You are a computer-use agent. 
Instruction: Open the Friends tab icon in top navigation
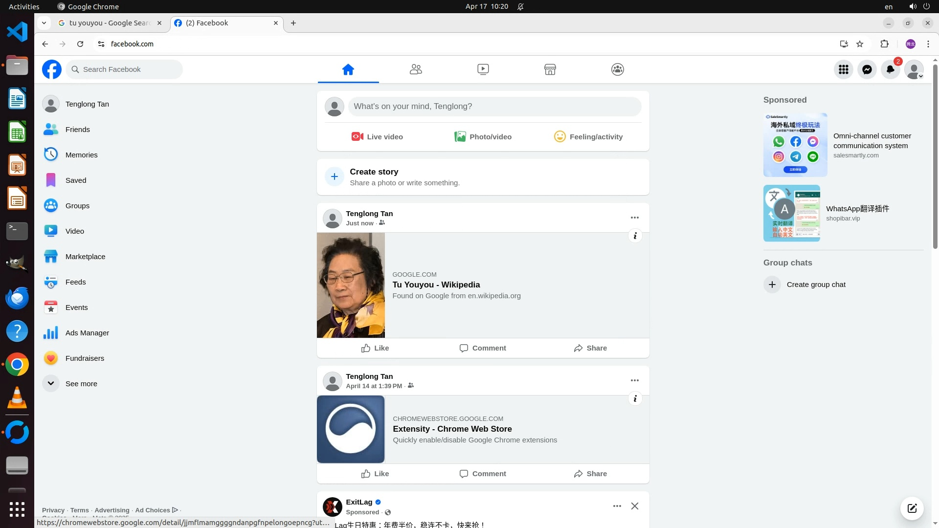click(416, 69)
